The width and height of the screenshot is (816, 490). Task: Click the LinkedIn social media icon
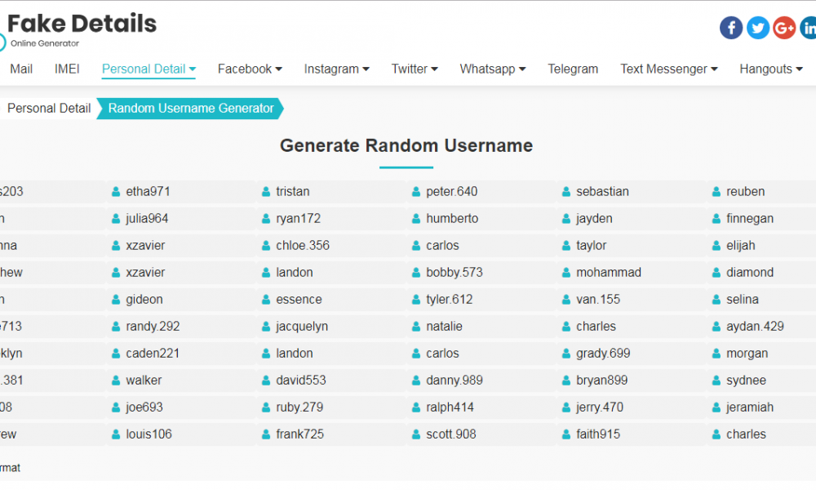click(809, 27)
